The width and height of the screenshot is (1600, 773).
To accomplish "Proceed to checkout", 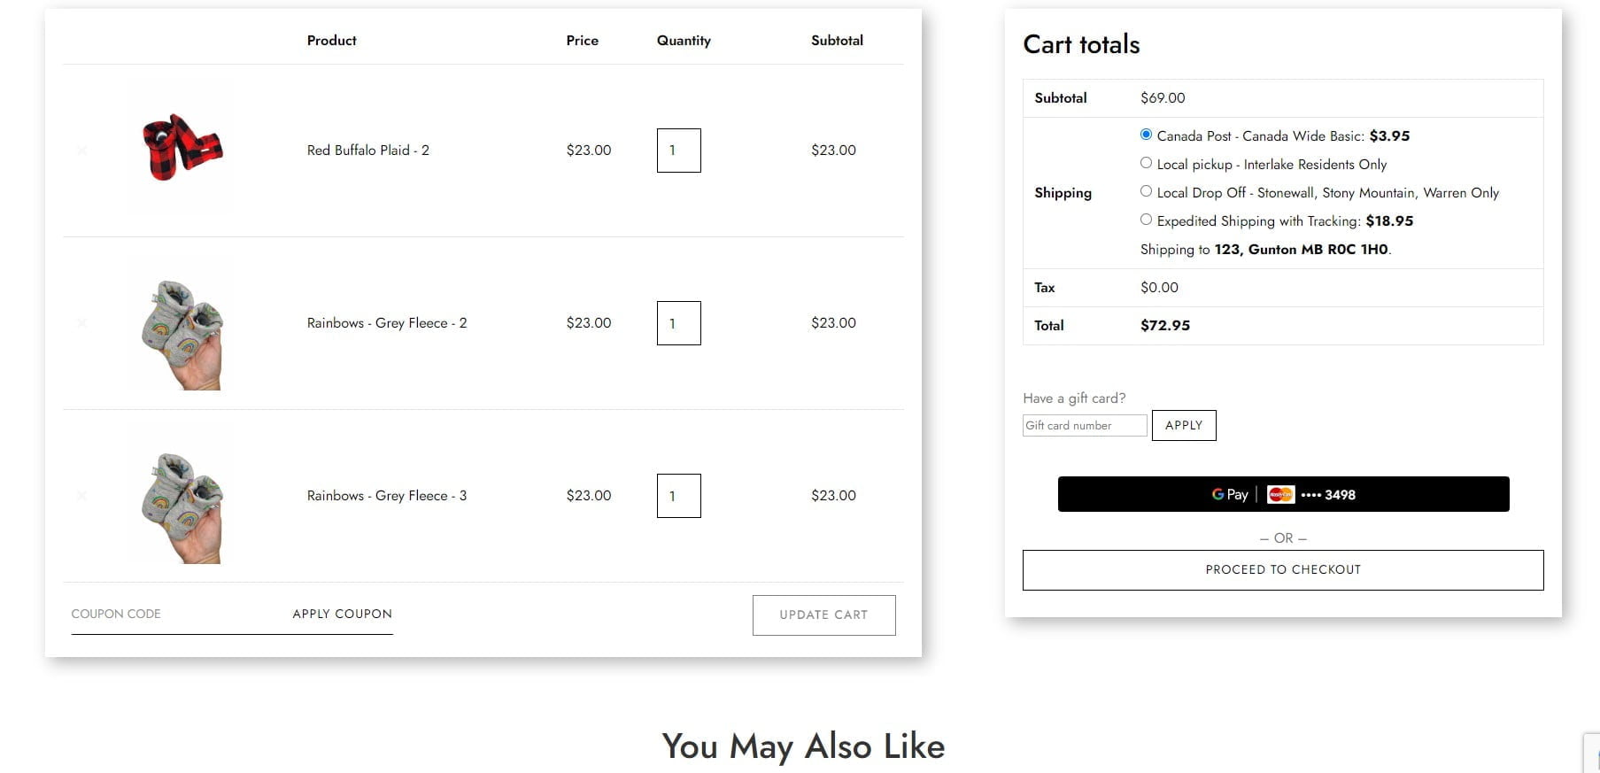I will tap(1283, 570).
